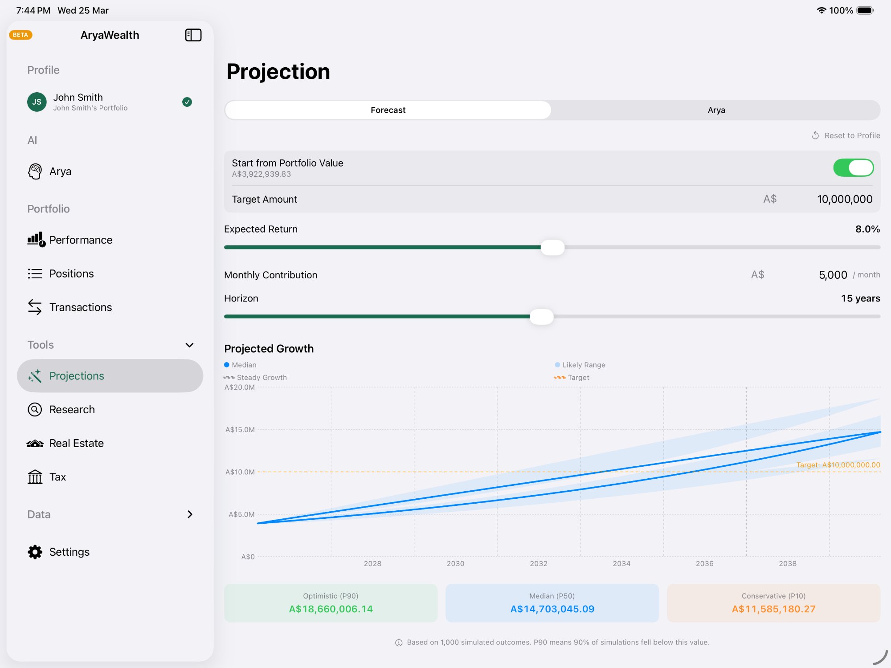The height and width of the screenshot is (668, 891).
Task: Open Positions list icon
Action: click(x=35, y=273)
